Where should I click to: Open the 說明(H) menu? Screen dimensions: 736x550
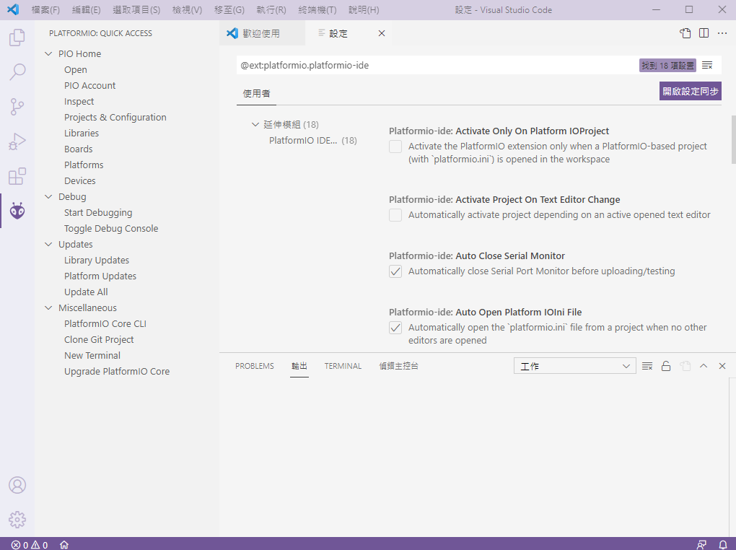(x=364, y=10)
